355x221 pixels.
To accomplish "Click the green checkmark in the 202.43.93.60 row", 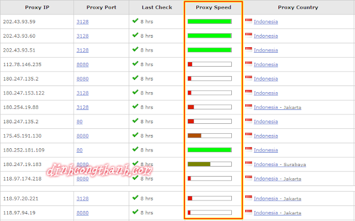I will 135,35.
